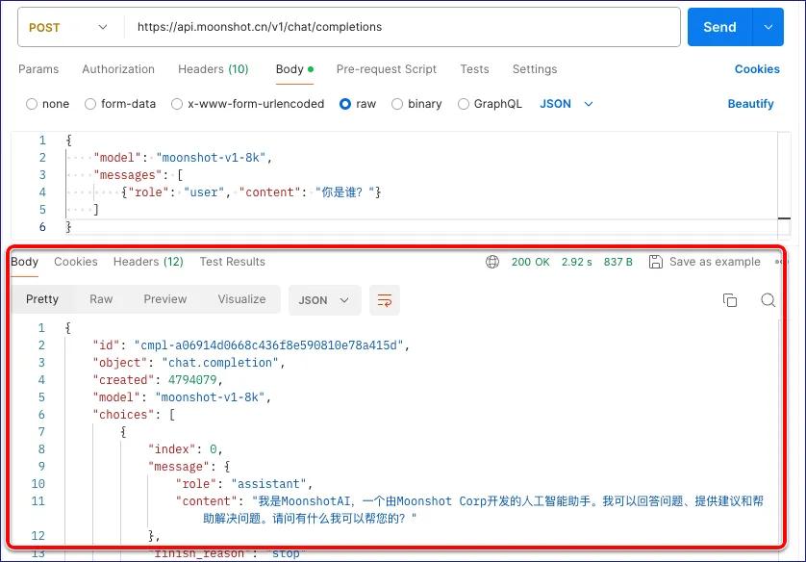Click the Save as example icon
Screen dimensions: 806x562
[656, 261]
